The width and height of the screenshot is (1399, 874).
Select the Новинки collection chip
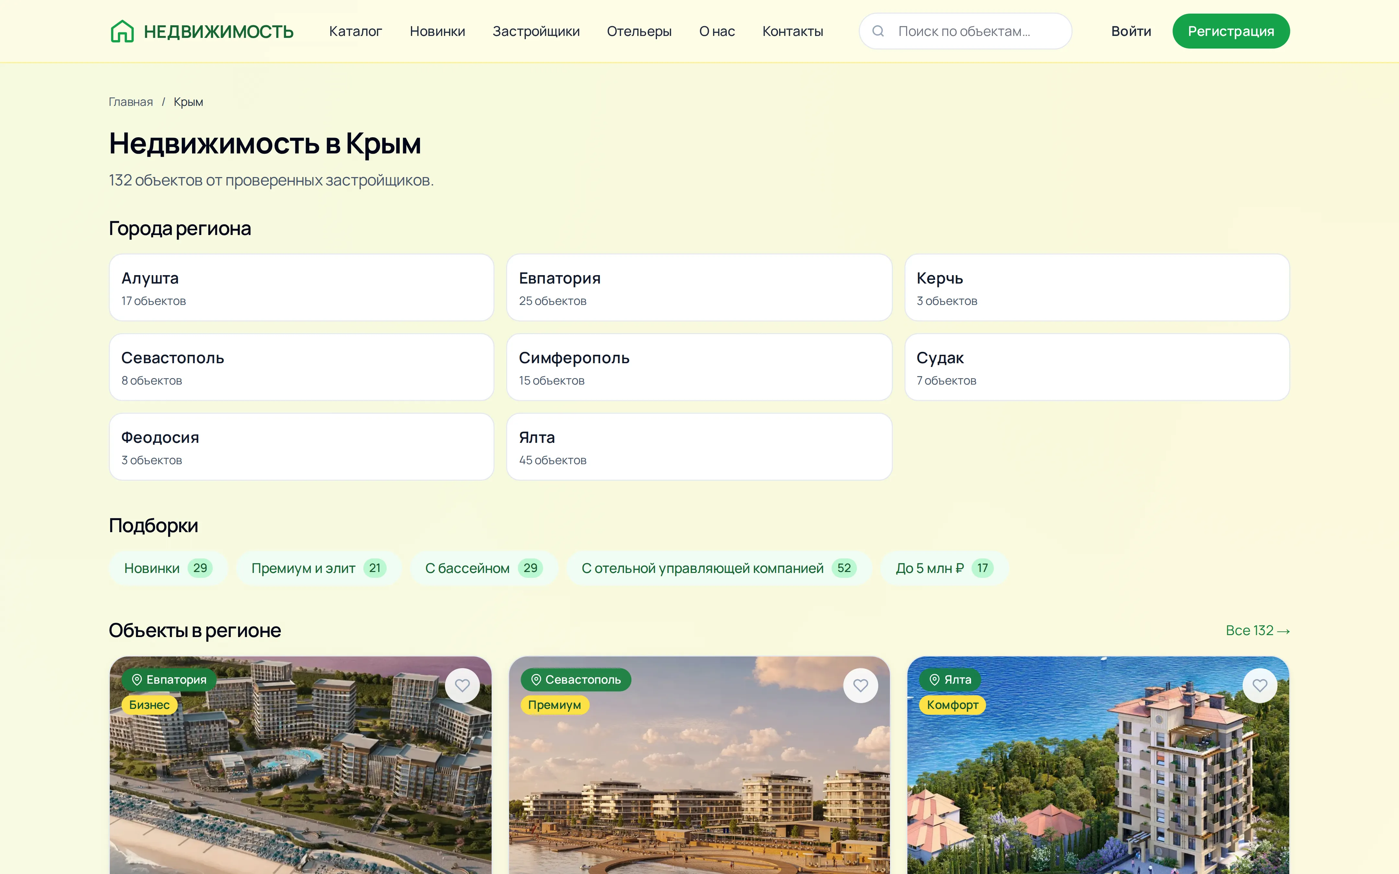[x=168, y=568]
